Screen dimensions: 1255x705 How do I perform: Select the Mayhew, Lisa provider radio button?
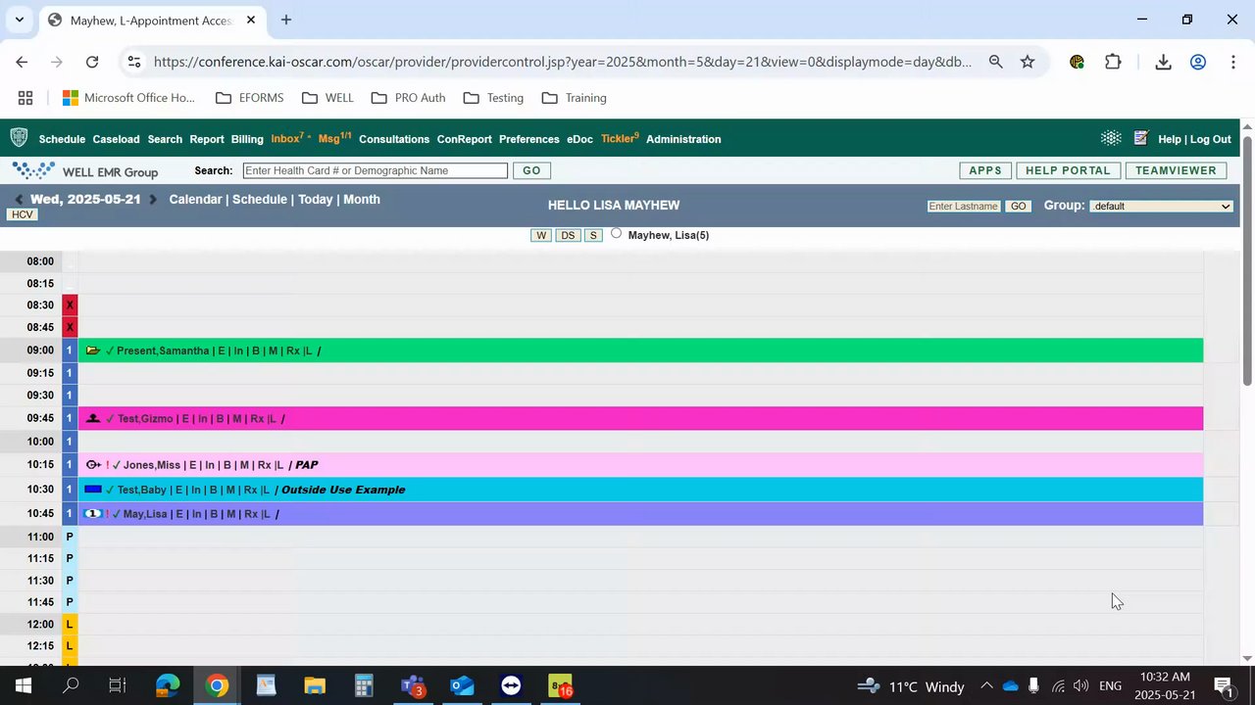[616, 233]
